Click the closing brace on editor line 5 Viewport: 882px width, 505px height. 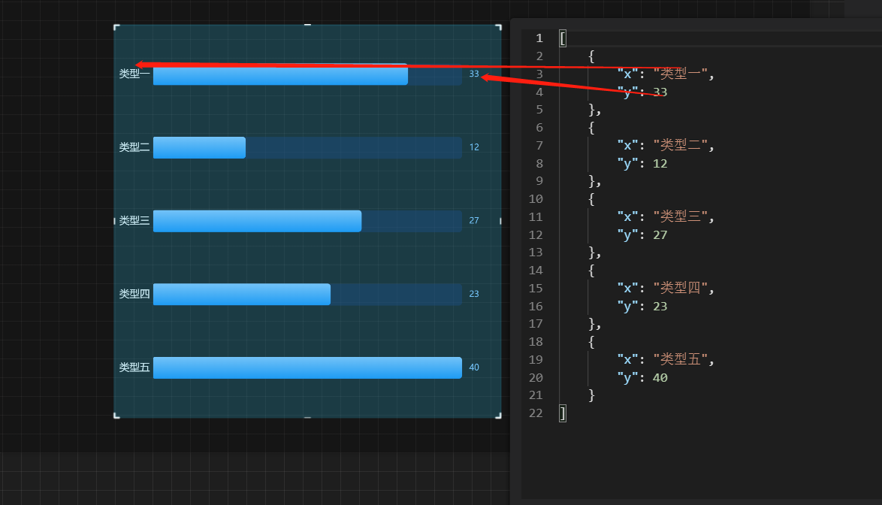pyautogui.click(x=592, y=110)
